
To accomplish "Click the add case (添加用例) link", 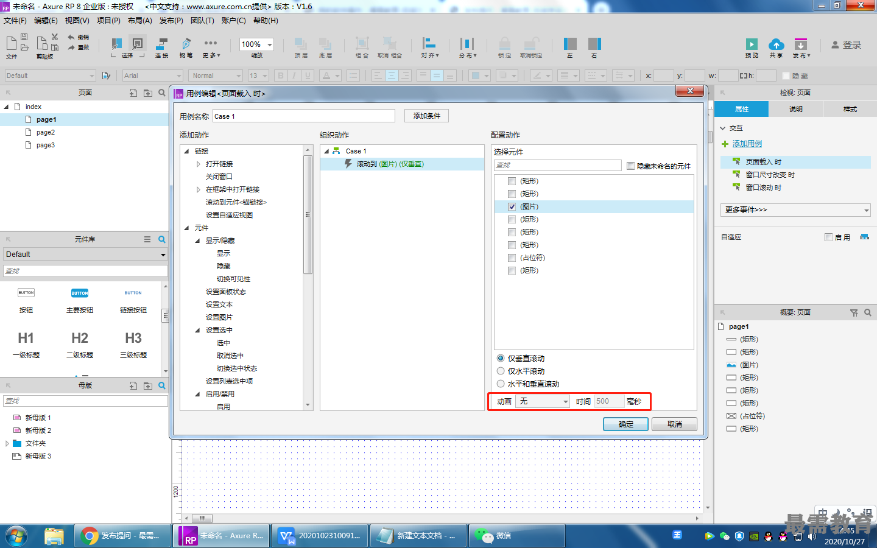I will pyautogui.click(x=747, y=144).
